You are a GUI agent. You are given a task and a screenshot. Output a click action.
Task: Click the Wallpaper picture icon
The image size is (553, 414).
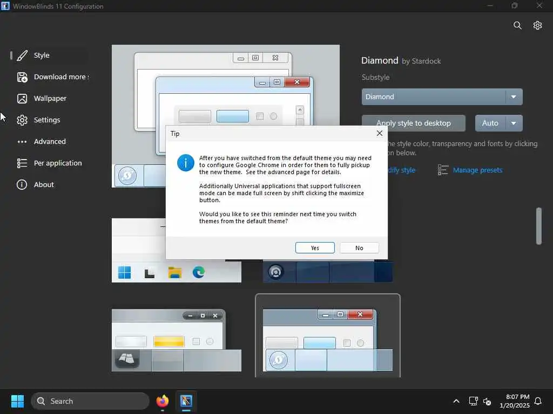[x=22, y=99]
